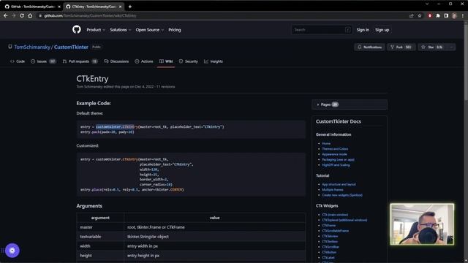Open the TomSchimansky owner link
The width and height of the screenshot is (468, 263).
(32, 47)
